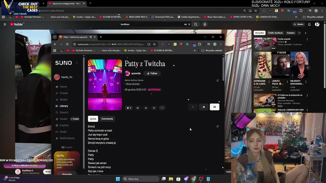Bookmark the Suno page with star icon
Screen dimensions: 326x183
(x=154, y=44)
